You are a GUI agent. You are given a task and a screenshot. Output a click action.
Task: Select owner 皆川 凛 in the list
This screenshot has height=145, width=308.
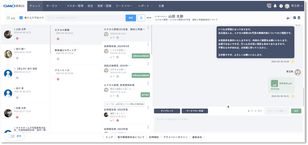[x=25, y=93]
